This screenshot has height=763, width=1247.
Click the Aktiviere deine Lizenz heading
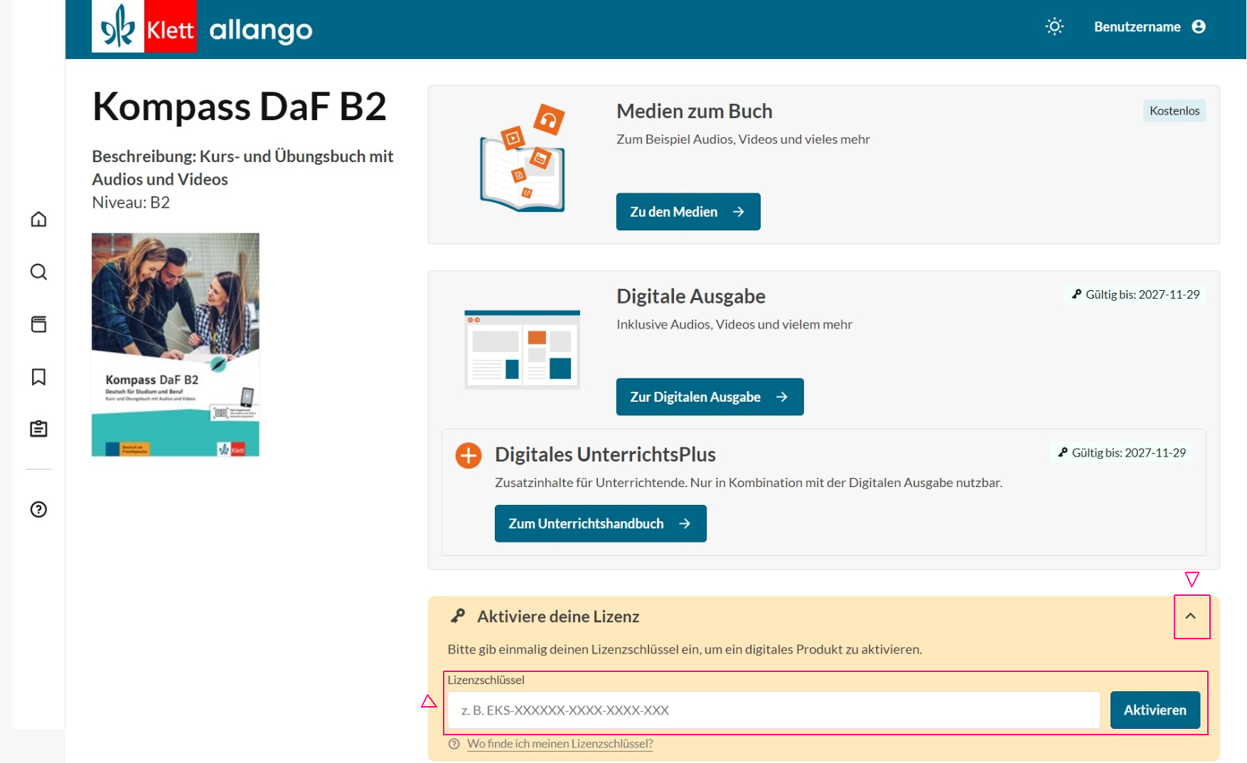click(558, 617)
